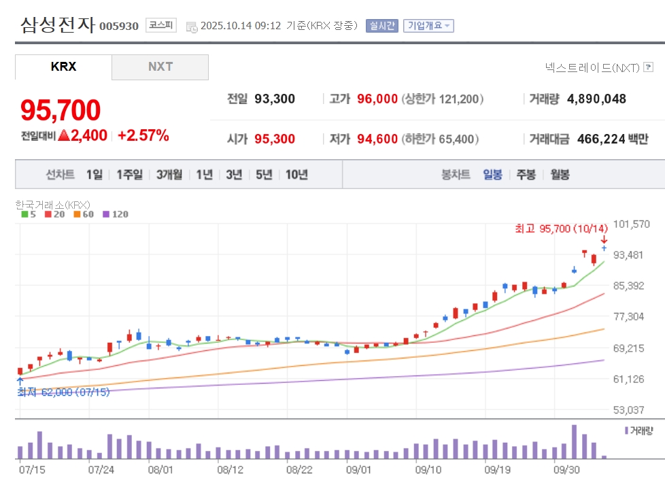Click the red up-triangle price change icon
The image size is (665, 489).
(64, 135)
